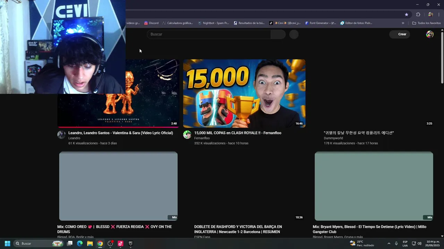
Task: Open Font Generator bookmark
Action: tap(321, 23)
